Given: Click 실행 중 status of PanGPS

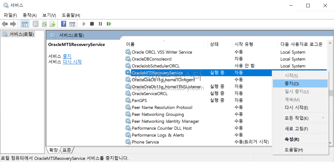Looking at the screenshot, I should [x=217, y=100].
